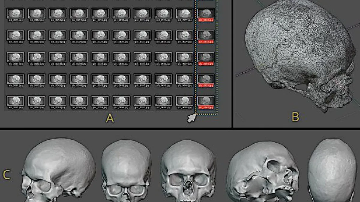Open thumbnail pic_0015.jpg in the top row

100,13
